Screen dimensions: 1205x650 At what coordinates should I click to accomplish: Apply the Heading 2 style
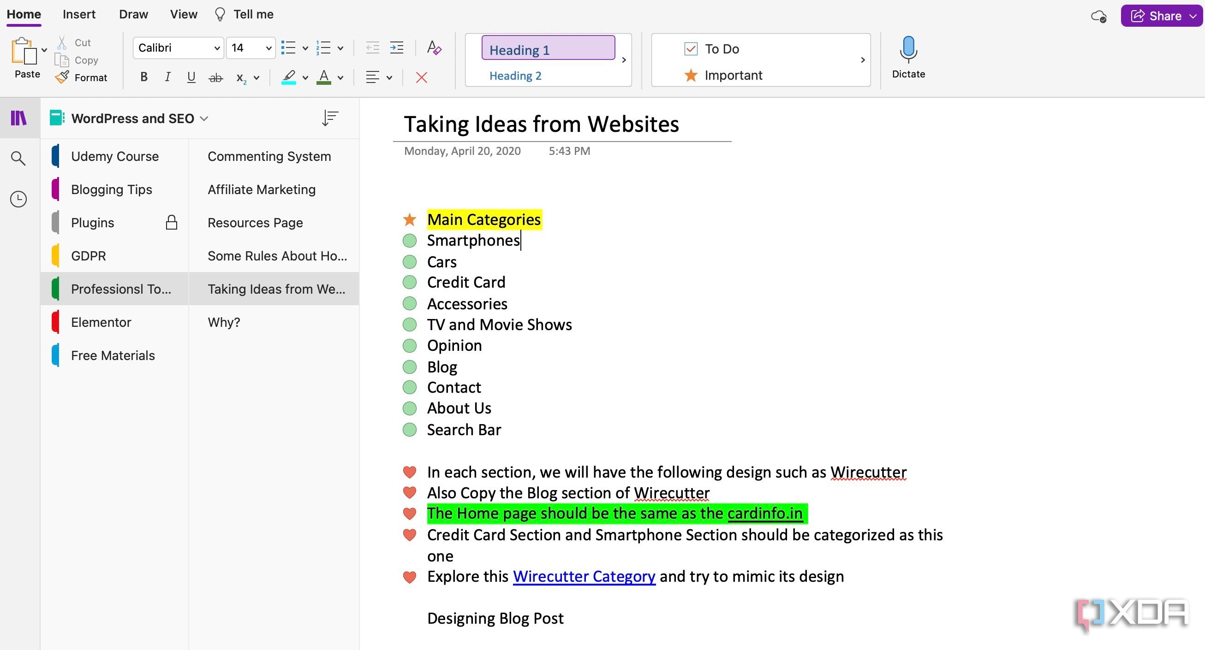(515, 75)
